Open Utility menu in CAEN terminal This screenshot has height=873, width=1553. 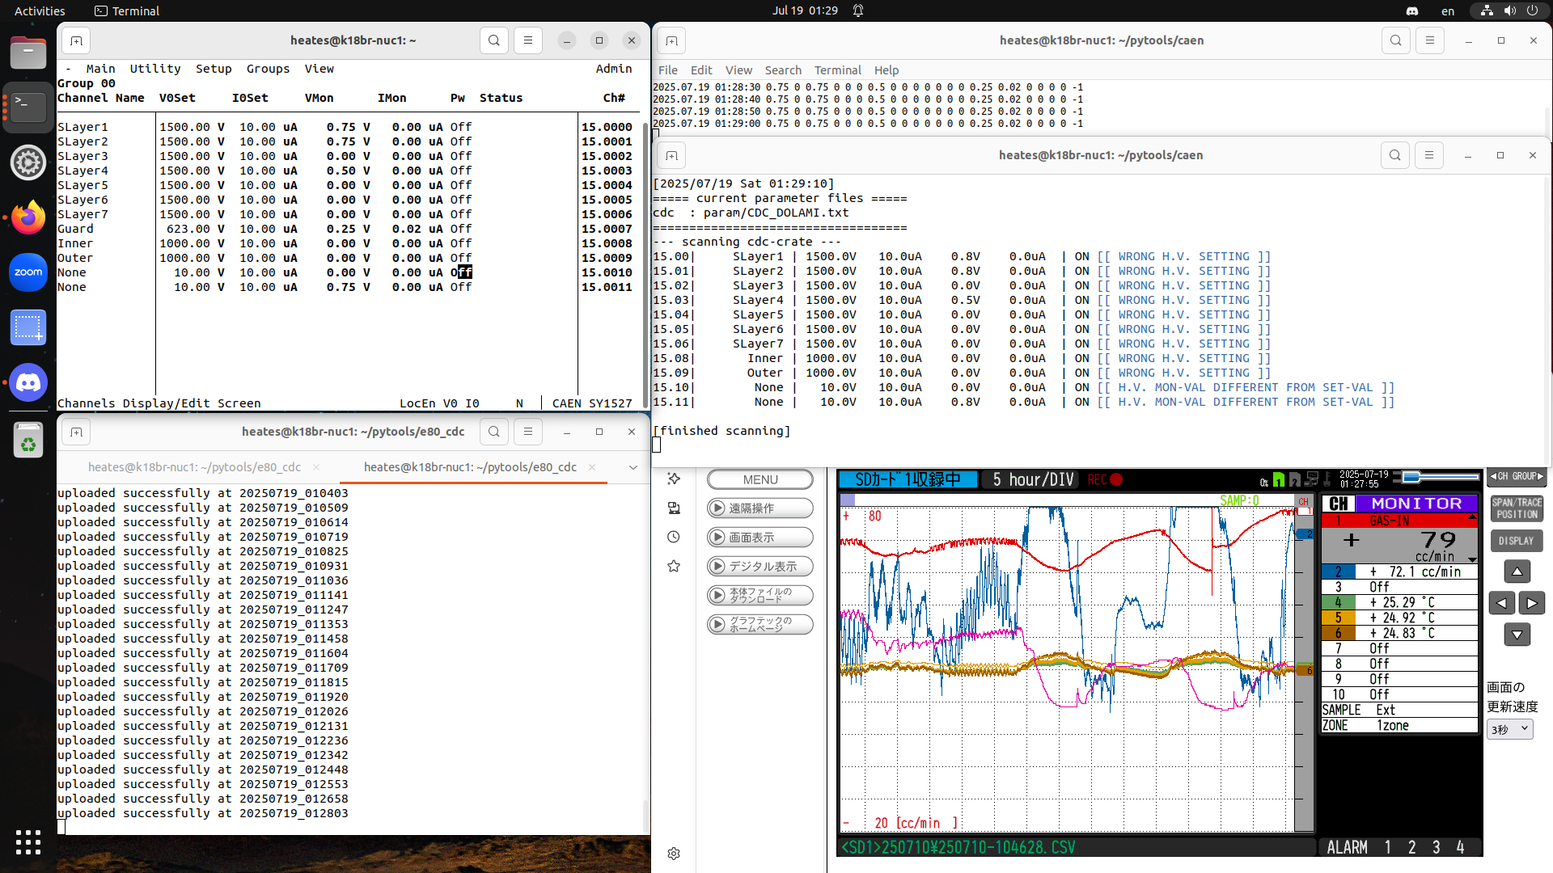tap(155, 69)
